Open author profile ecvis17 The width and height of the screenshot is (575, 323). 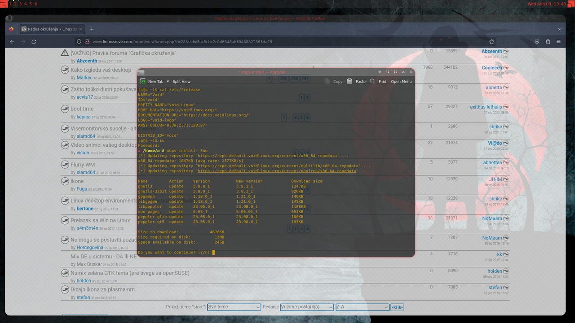85,97
